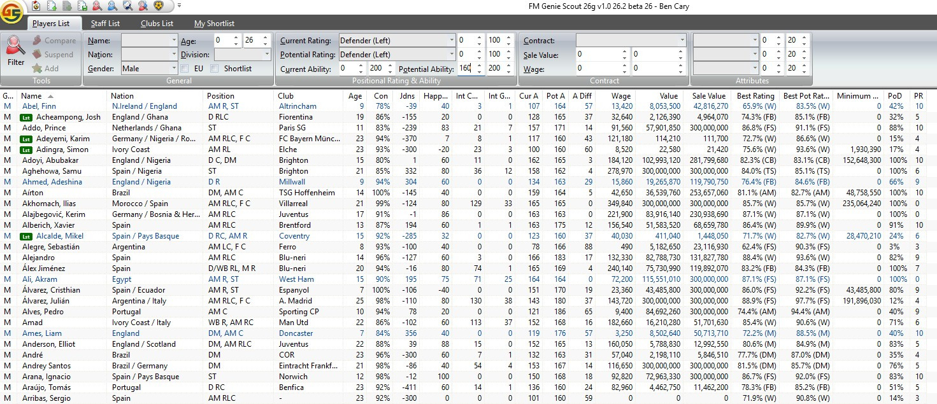Tick the EU checkbox
The height and width of the screenshot is (404, 937).
[x=185, y=68]
